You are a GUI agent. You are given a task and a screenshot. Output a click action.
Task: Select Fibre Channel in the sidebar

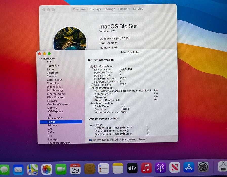55,97
